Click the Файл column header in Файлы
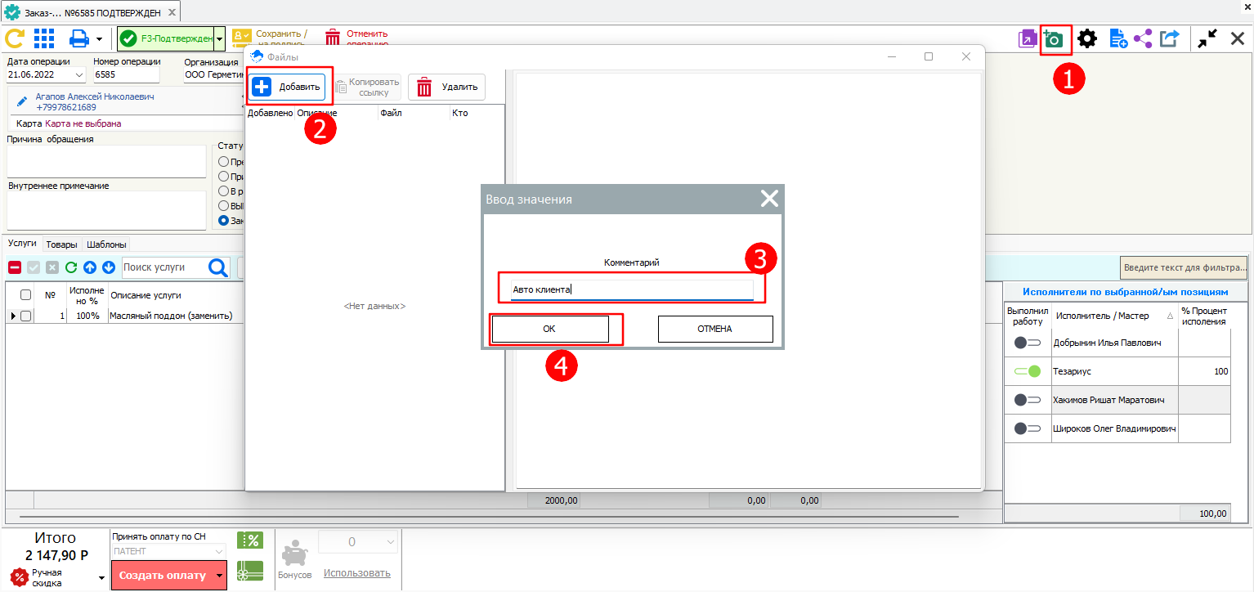Image resolution: width=1254 pixels, height=592 pixels. coord(413,113)
